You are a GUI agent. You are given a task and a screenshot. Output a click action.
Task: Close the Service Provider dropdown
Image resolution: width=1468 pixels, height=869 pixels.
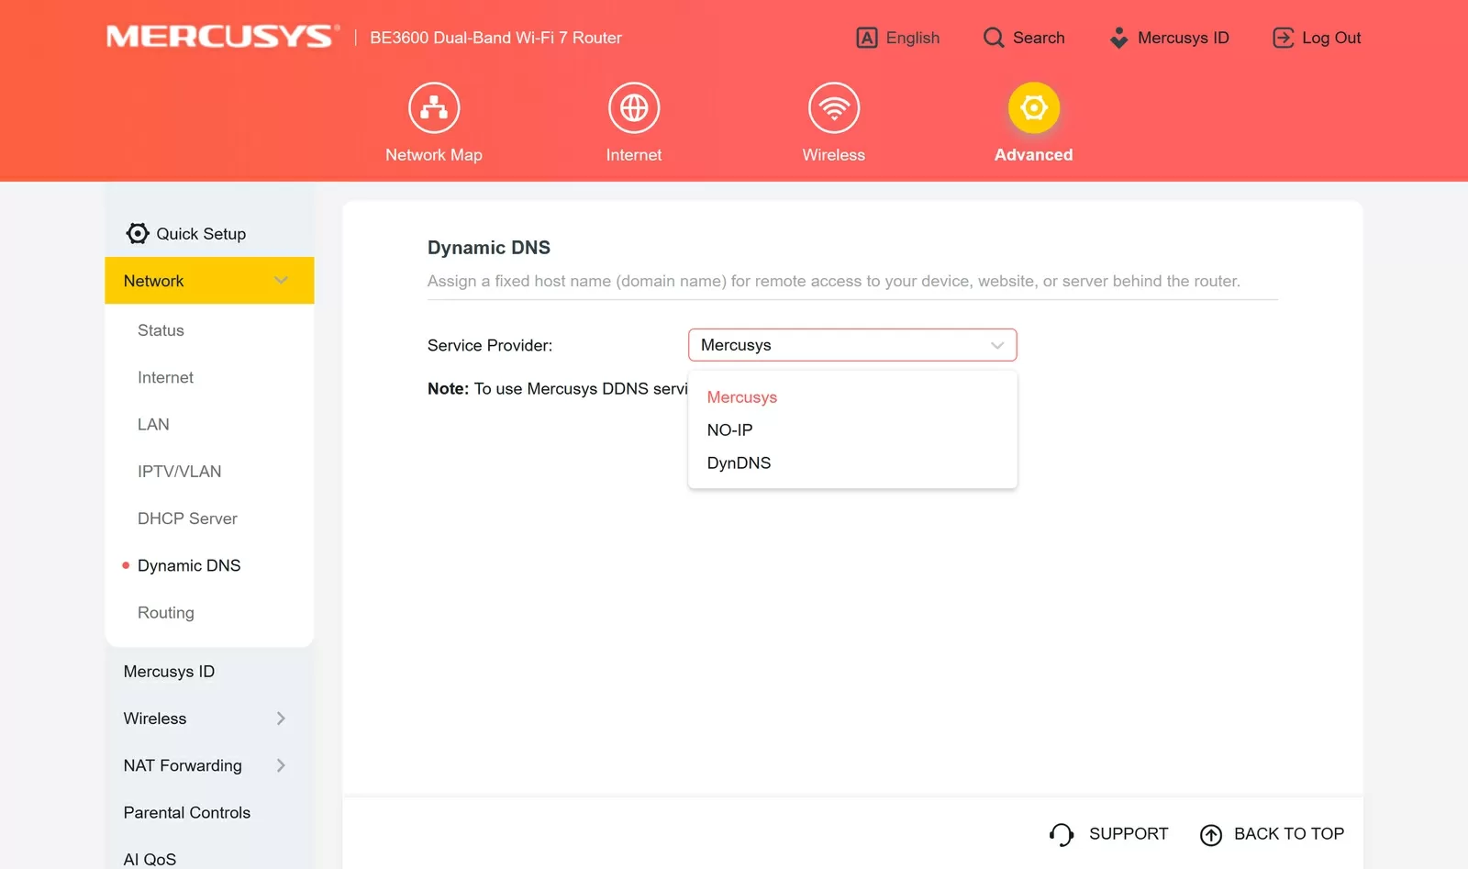(852, 345)
